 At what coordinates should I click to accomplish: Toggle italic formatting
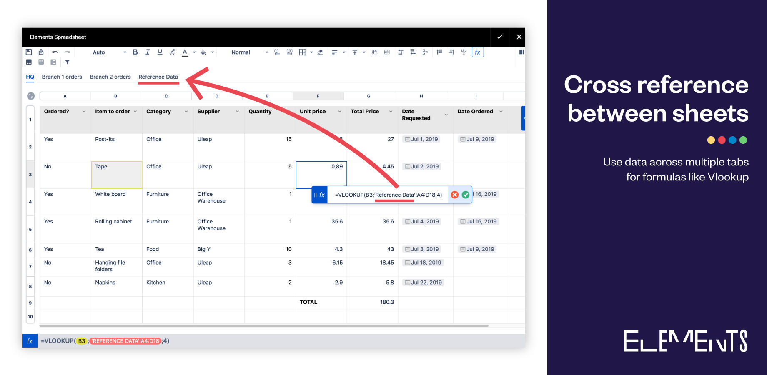coord(148,52)
